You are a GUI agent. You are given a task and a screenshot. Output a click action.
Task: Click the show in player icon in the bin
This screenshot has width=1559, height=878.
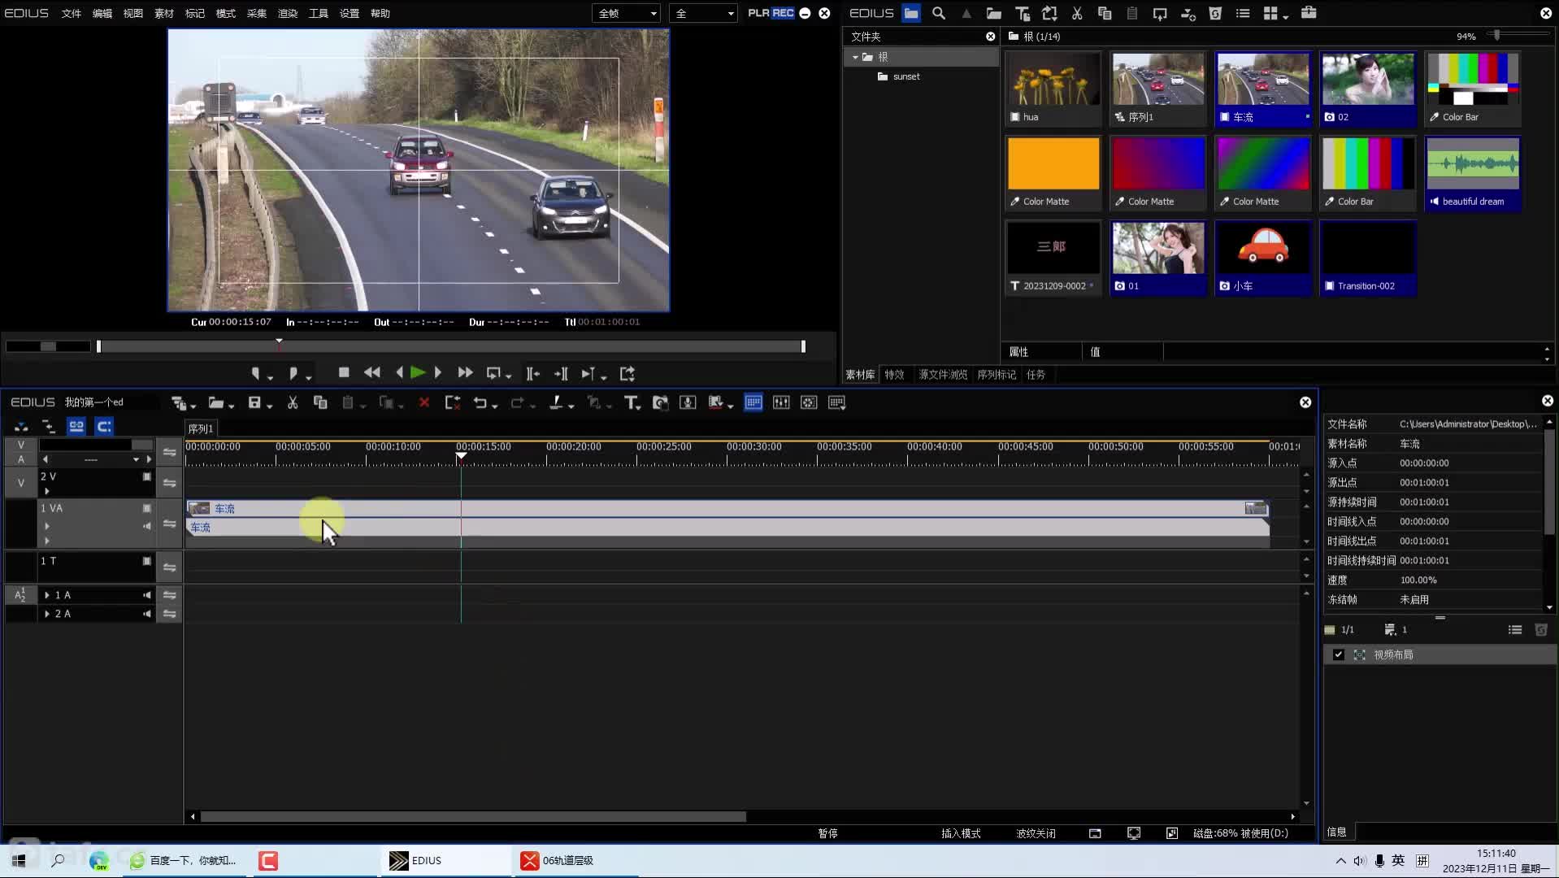click(1160, 13)
